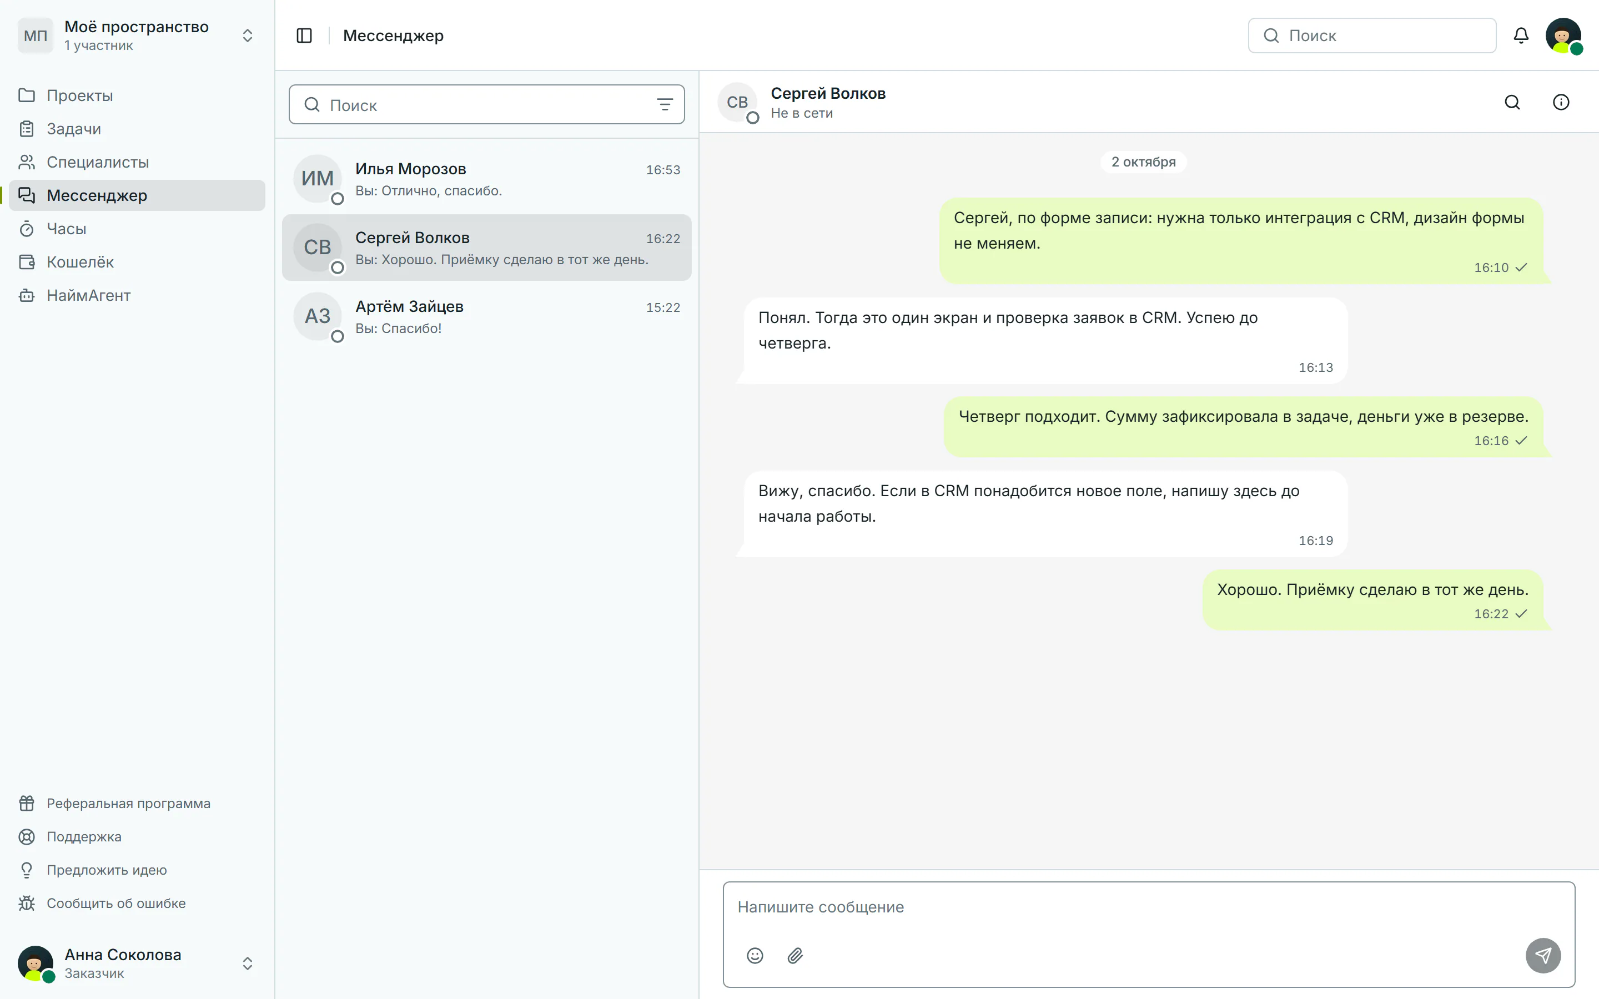Open the chat list filter icon
1599x999 pixels.
[x=665, y=104]
